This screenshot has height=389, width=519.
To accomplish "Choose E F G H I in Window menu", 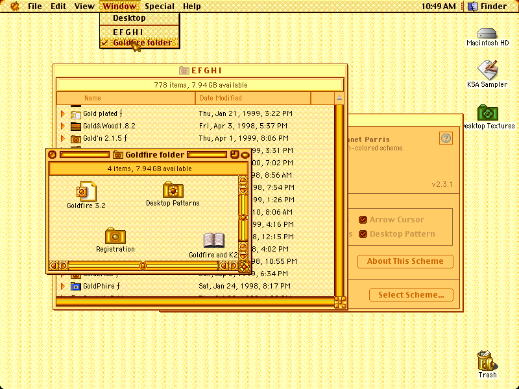I will click(x=139, y=32).
